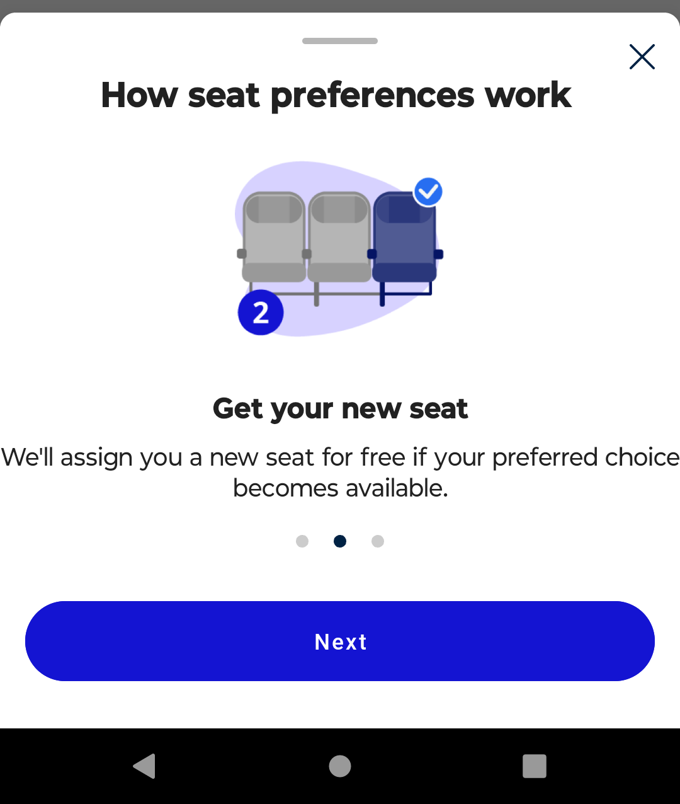The image size is (680, 804).
Task: Tap the 'Get your new seat' heading
Action: (x=340, y=408)
